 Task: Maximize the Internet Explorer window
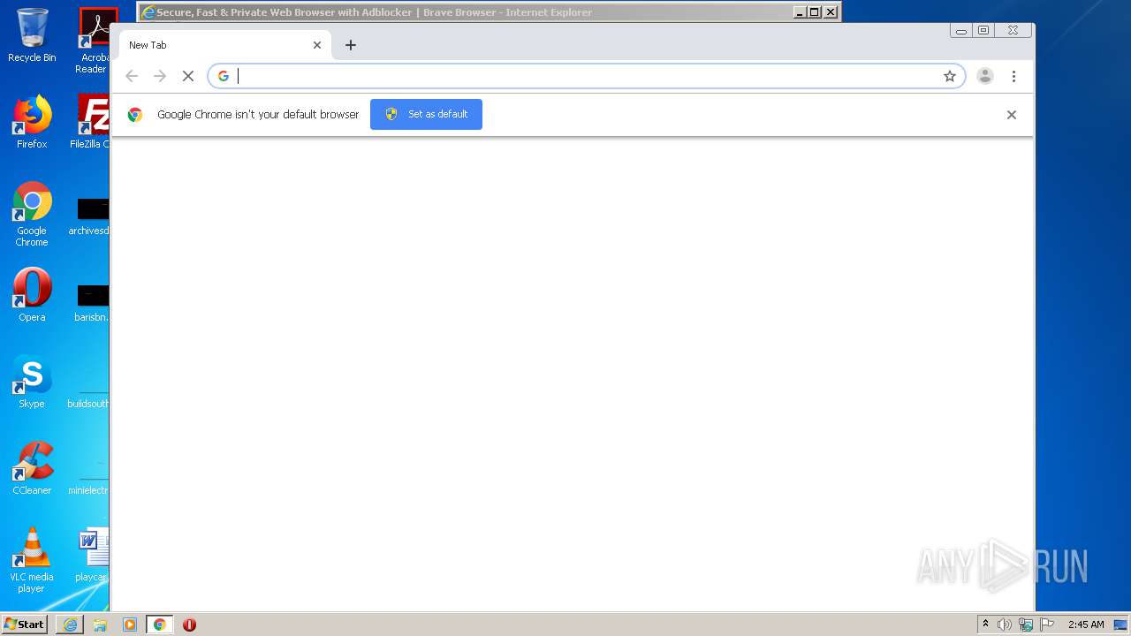[x=815, y=12]
